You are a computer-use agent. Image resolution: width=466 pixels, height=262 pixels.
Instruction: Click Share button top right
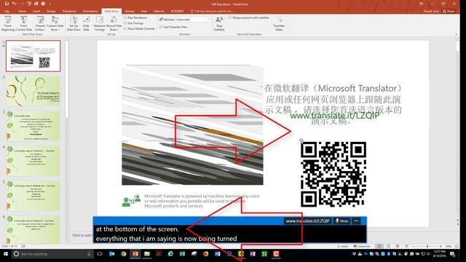[449, 11]
